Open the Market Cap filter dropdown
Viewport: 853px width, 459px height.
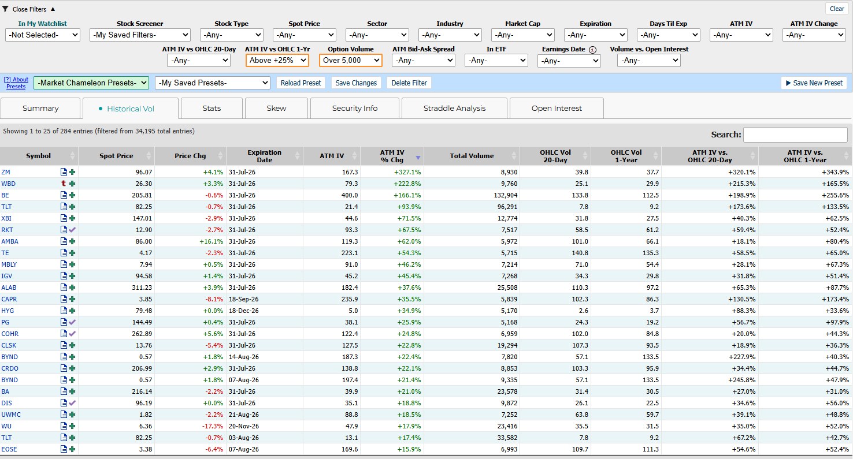522,35
